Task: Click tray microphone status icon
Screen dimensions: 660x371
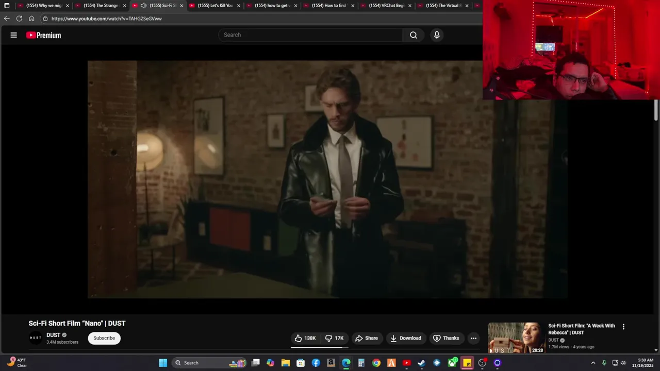Action: [604, 363]
